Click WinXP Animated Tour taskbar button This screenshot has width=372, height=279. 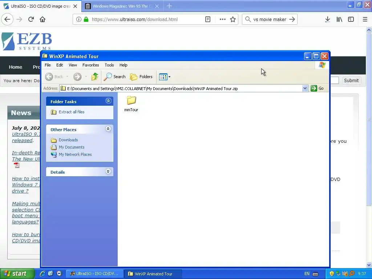coord(153,274)
